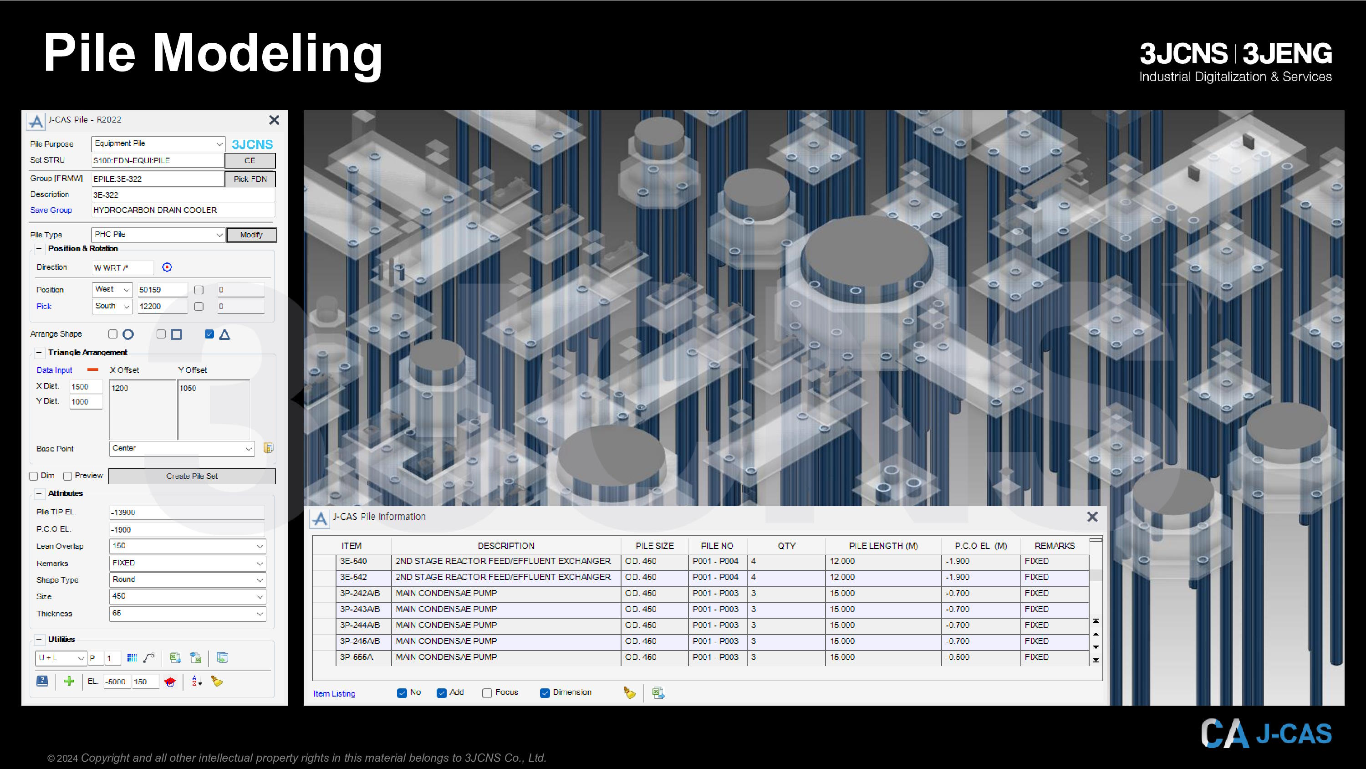The height and width of the screenshot is (769, 1366).
Task: Click the green plus add icon
Action: click(x=69, y=681)
